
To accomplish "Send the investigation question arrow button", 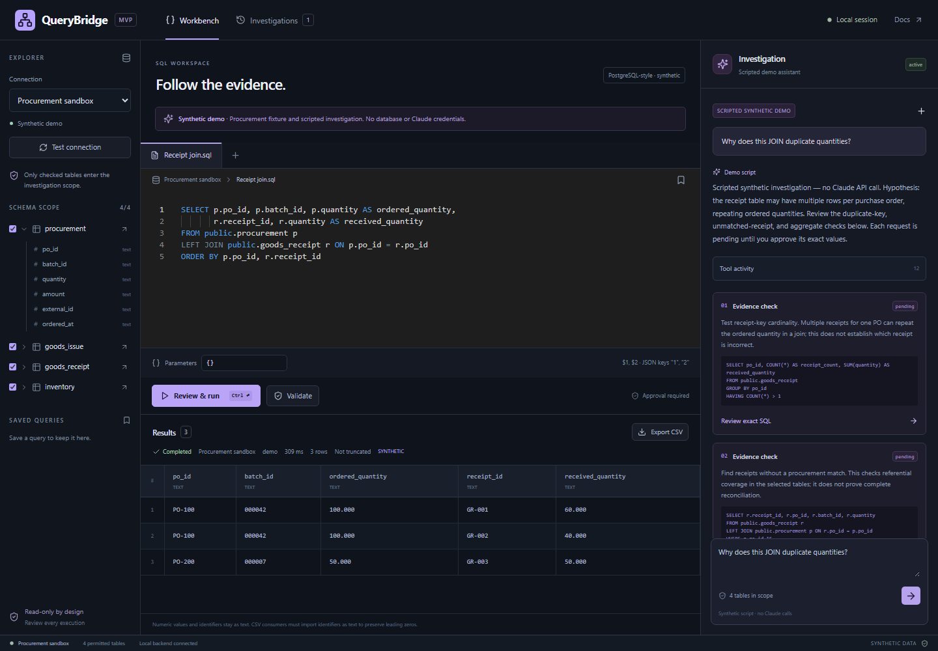I will (911, 596).
